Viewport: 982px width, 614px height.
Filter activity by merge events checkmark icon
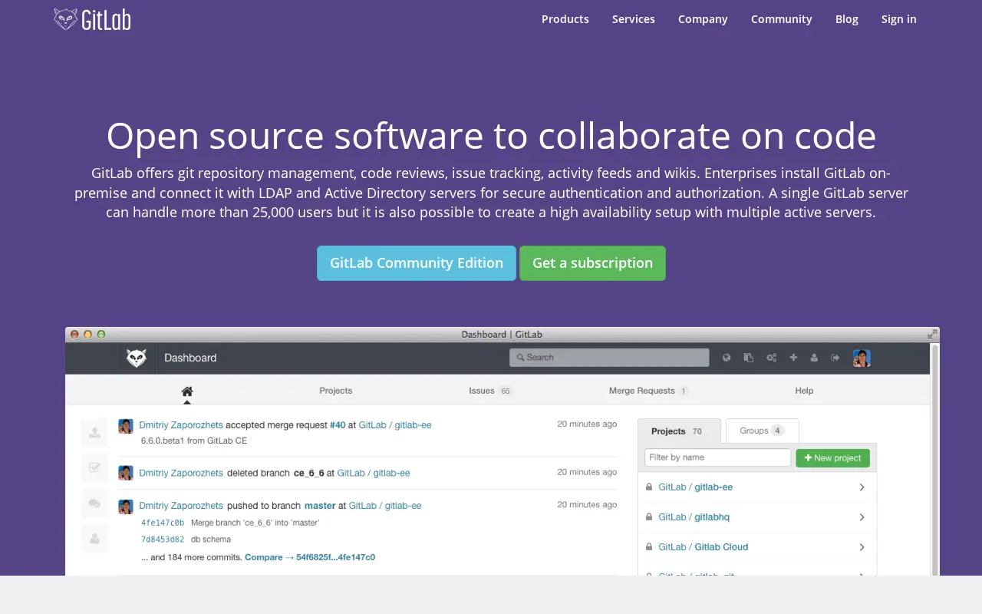tap(94, 467)
